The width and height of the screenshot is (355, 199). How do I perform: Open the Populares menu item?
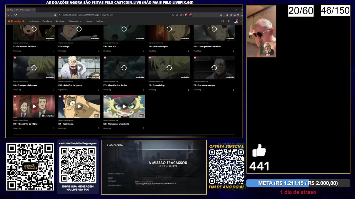47,21
